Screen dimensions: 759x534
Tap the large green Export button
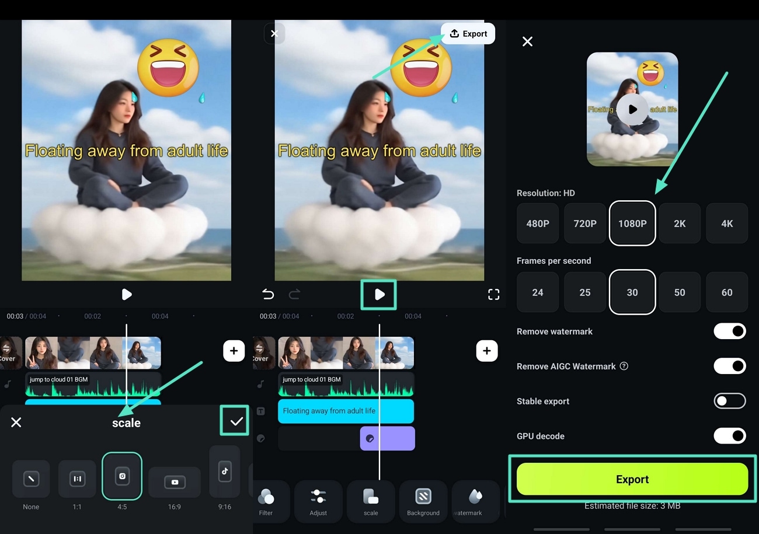632,479
